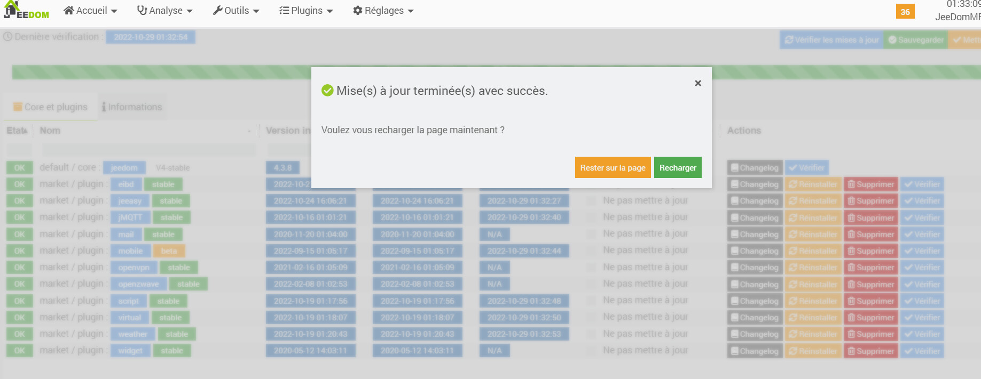Screen dimensions: 981x379
Task: Toggle Ne pas mettre à jour for script
Action: [591, 301]
